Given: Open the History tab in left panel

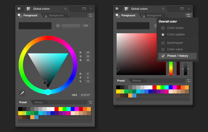Looking at the screenshot, I should (39, 102).
